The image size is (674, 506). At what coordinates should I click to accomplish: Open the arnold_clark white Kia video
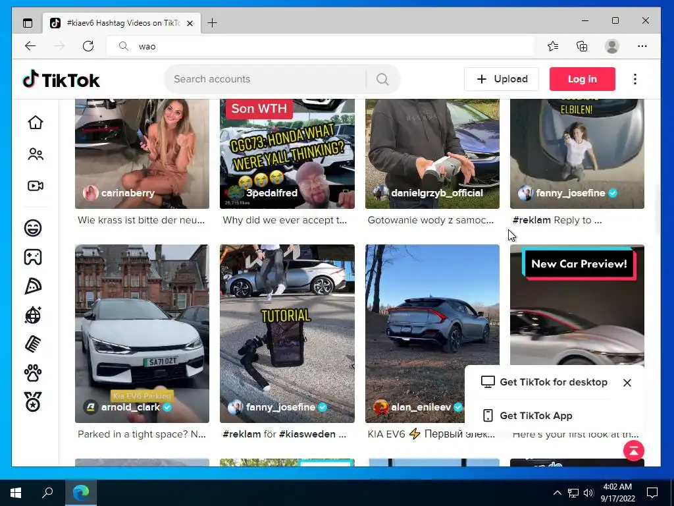(x=142, y=333)
